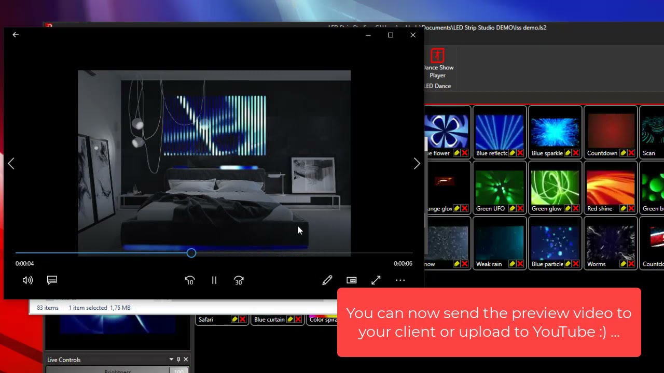664x373 pixels.
Task: Delete the Blue particle effect
Action: click(575, 264)
